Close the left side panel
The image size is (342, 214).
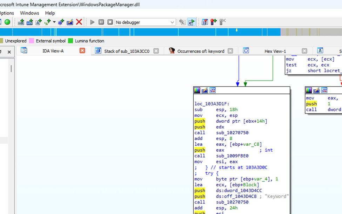9,52
